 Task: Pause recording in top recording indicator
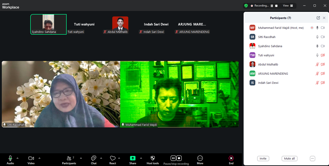272,6
